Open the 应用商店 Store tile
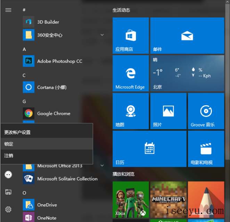 pos(131,36)
